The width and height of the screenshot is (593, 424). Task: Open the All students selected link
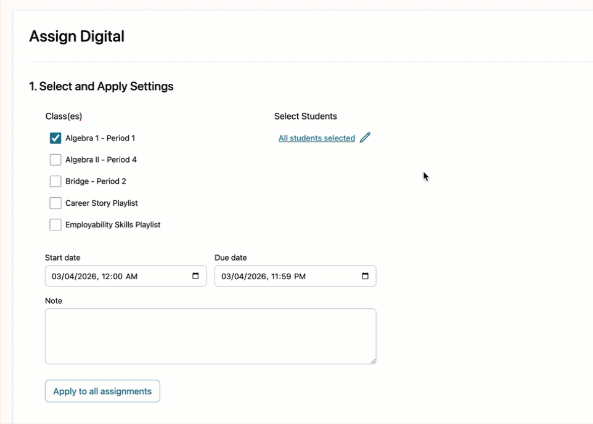(x=316, y=137)
